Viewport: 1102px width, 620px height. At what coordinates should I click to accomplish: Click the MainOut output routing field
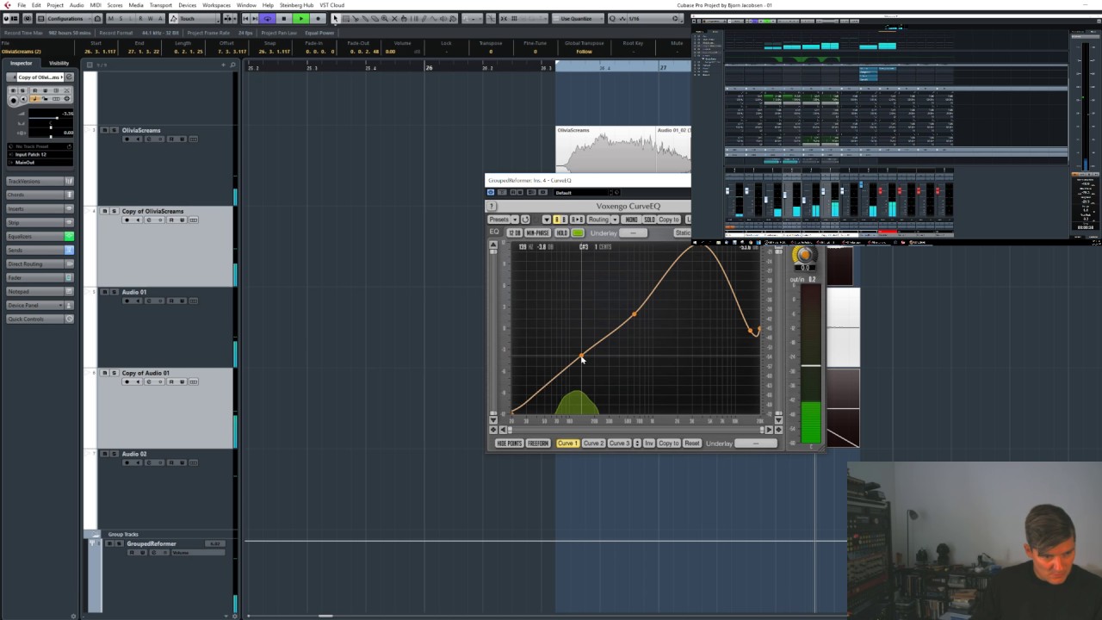(x=40, y=163)
